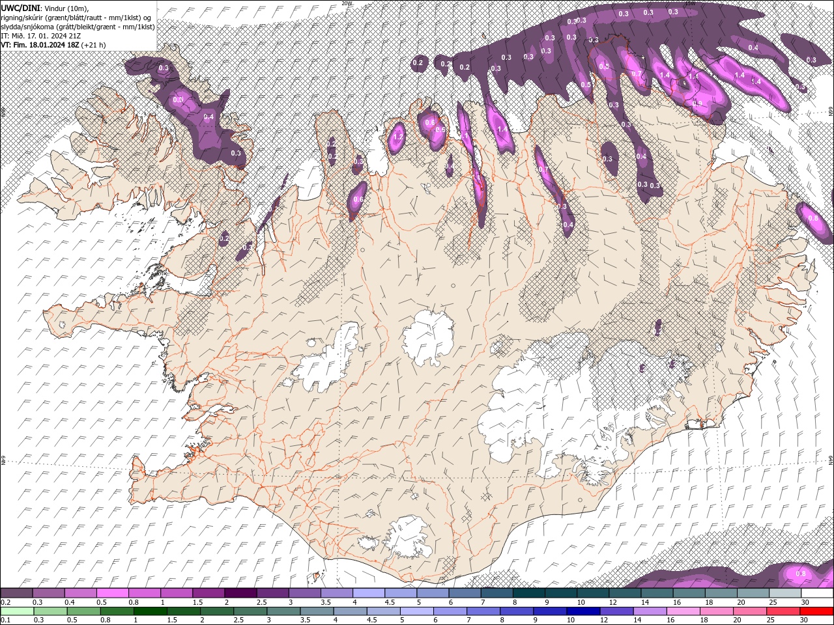Pick upper legend dark teal swatch at 8

[x=529, y=593]
